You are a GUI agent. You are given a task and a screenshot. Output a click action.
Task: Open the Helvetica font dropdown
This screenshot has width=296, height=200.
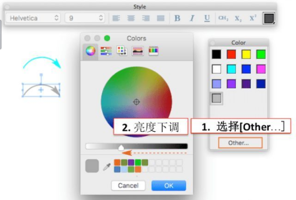pos(33,18)
